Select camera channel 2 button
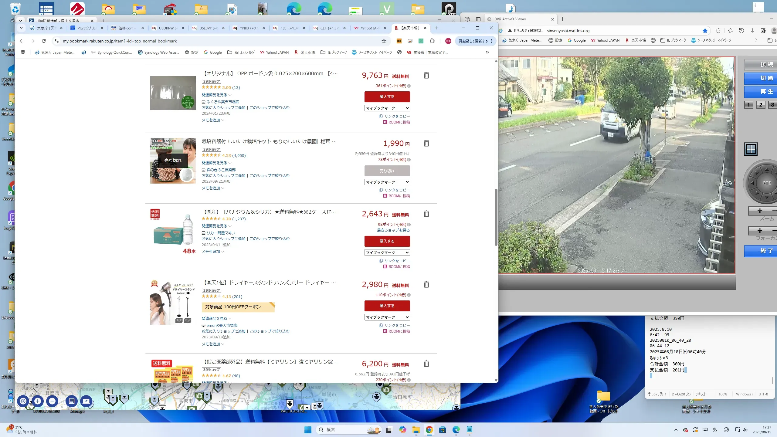The width and height of the screenshot is (777, 437). pyautogui.click(x=760, y=105)
